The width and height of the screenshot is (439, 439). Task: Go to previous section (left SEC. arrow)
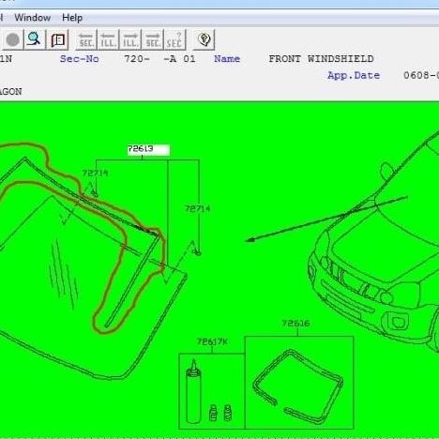[86, 39]
